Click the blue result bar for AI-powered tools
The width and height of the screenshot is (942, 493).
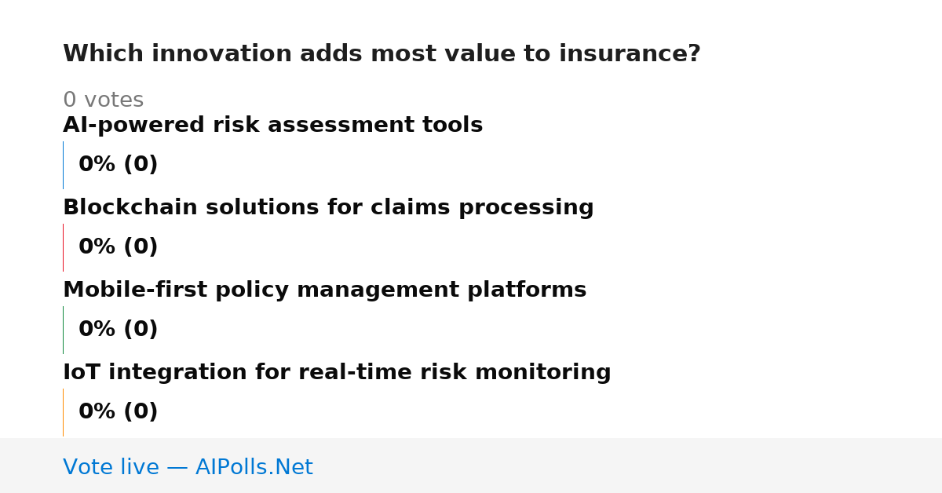pyautogui.click(x=63, y=165)
